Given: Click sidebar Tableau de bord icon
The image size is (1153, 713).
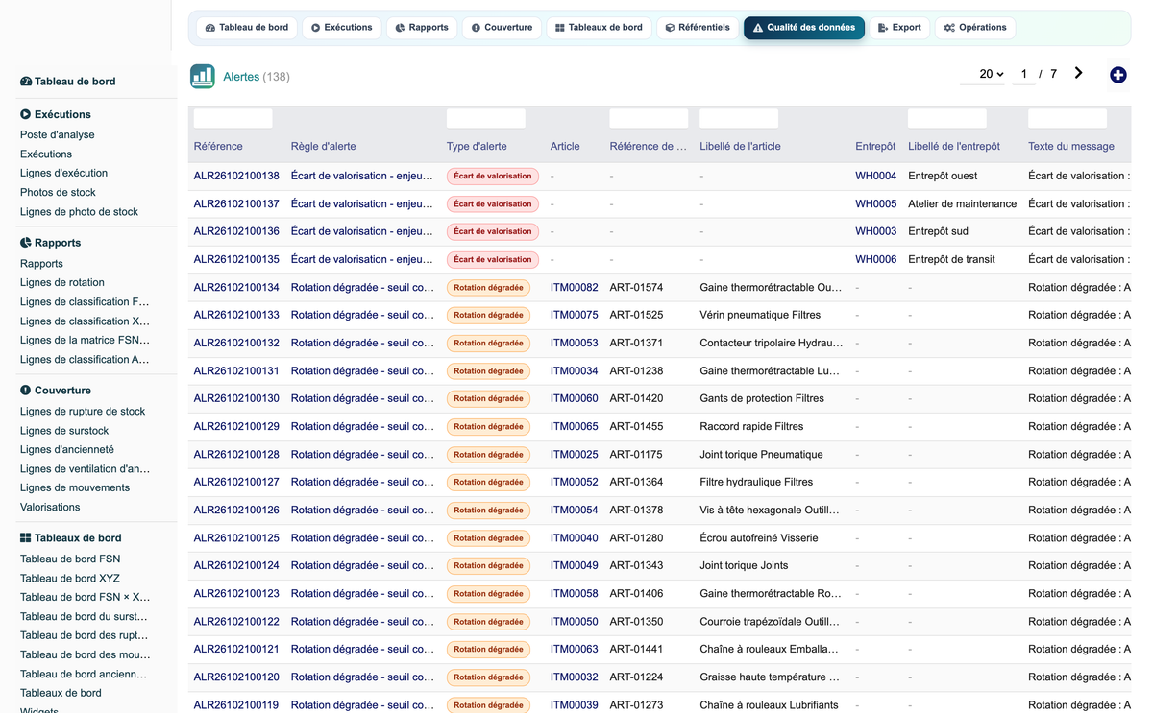Looking at the screenshot, I should [x=26, y=82].
